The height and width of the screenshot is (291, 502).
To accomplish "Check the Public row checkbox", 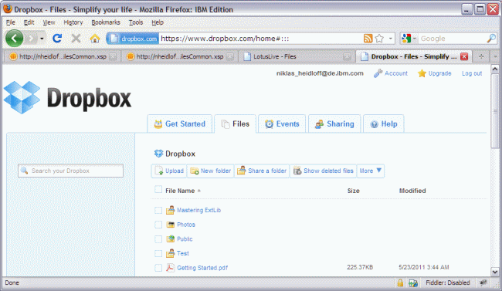I will point(158,239).
